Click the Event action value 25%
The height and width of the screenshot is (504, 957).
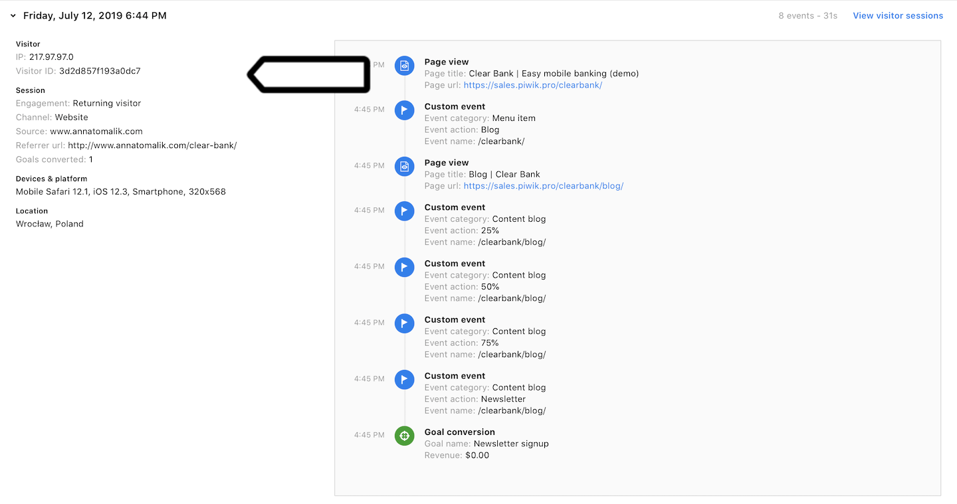coord(490,231)
